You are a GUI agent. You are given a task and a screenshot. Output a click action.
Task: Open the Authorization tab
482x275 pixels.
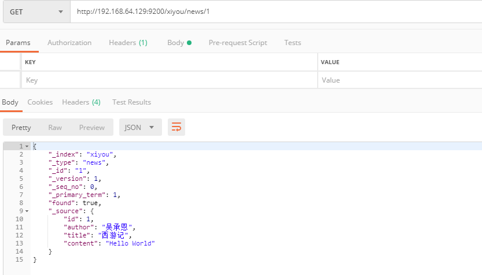[69, 43]
